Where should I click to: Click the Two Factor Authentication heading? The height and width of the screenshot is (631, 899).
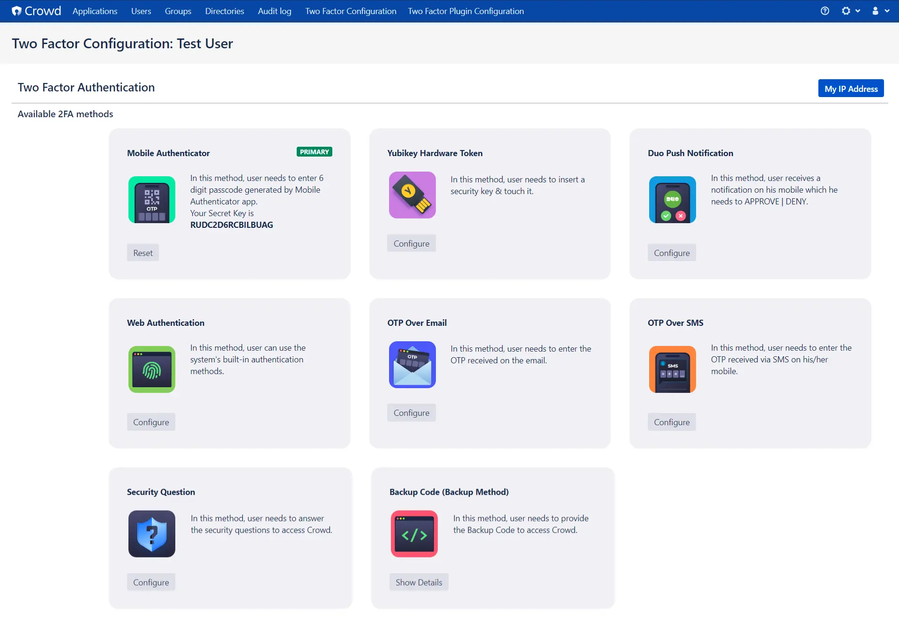click(86, 87)
